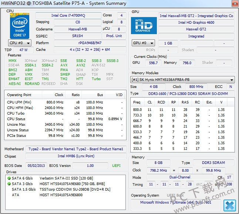Click the total memory size 8 GB field
The height and width of the screenshot is (214, 239).
(x=158, y=163)
